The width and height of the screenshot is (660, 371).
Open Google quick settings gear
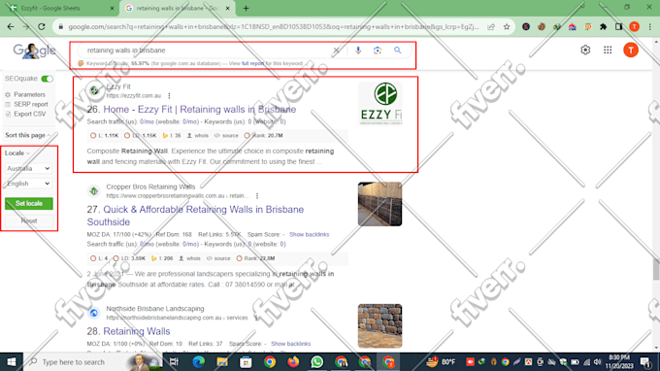click(585, 51)
